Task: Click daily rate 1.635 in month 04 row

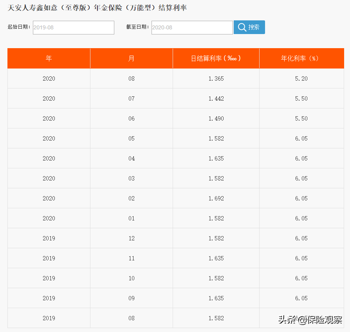Action: click(216, 159)
